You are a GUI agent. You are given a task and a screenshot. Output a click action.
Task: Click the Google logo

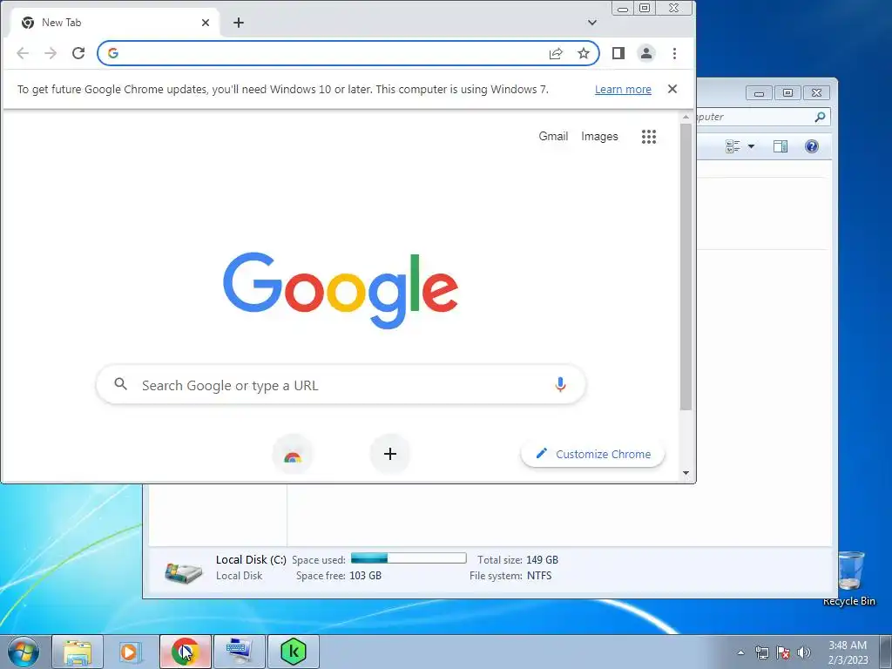(341, 290)
